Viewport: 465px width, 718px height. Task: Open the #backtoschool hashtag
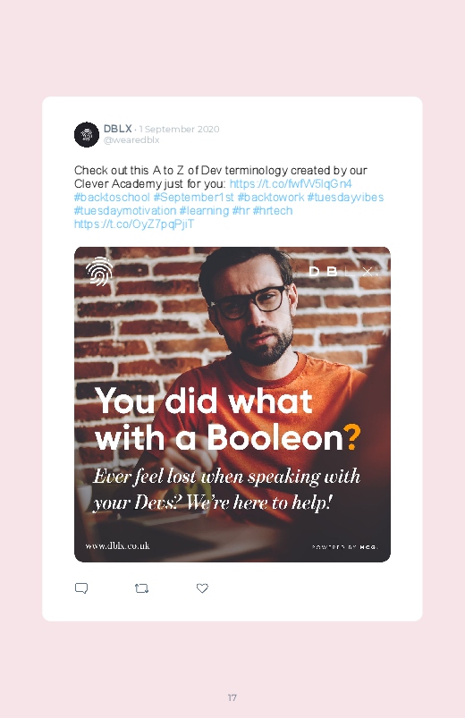112,198
